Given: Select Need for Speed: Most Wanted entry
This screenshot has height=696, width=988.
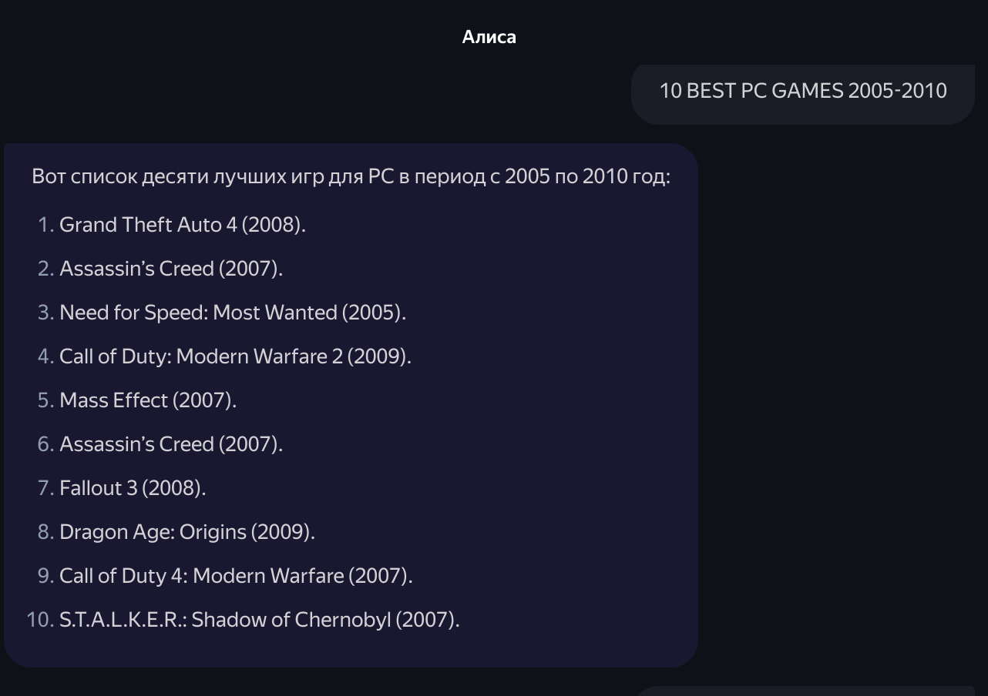Looking at the screenshot, I should point(232,313).
